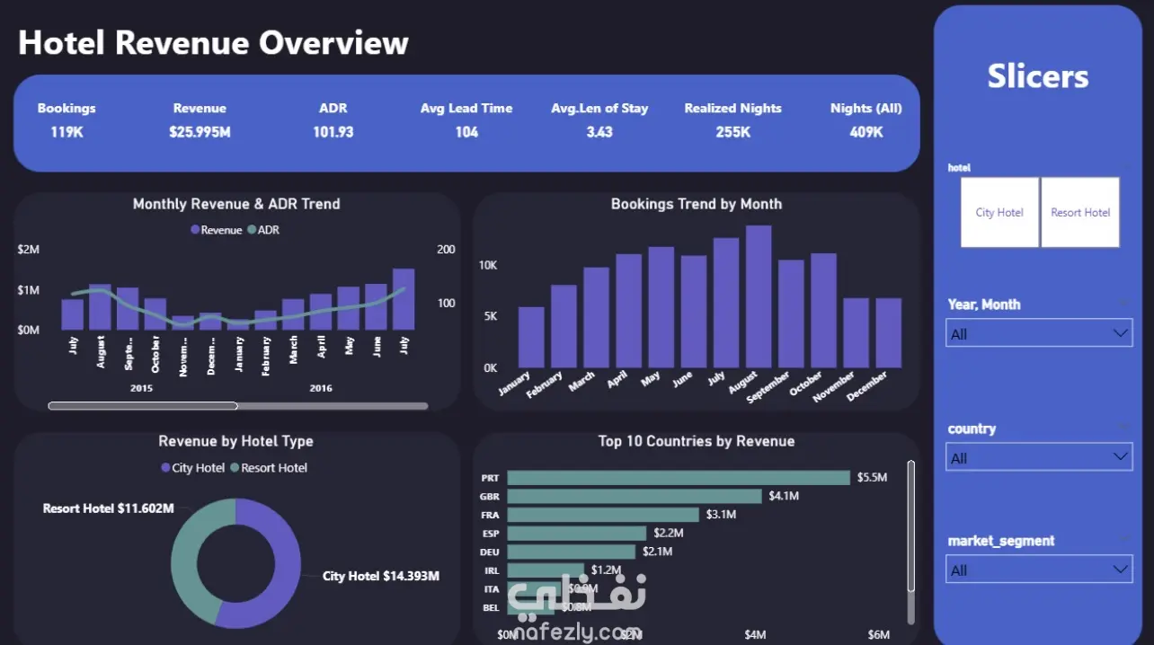Viewport: 1154px width, 645px height.
Task: Click City Hotel legend item in donut chart
Action: (192, 468)
